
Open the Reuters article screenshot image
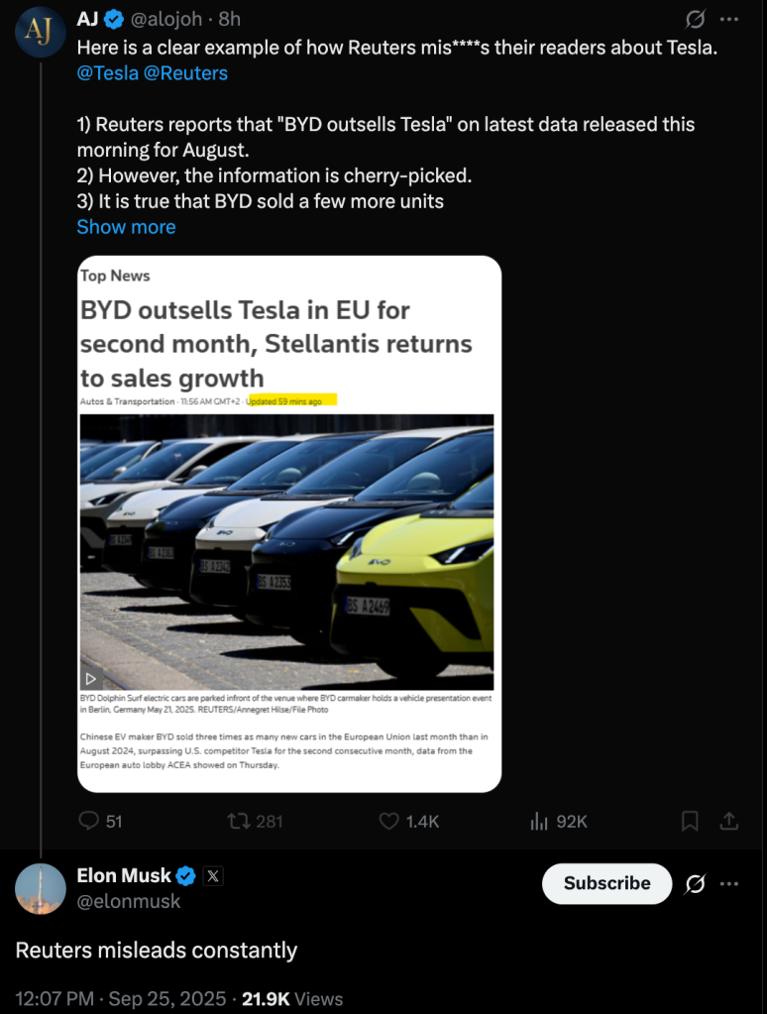tap(289, 523)
